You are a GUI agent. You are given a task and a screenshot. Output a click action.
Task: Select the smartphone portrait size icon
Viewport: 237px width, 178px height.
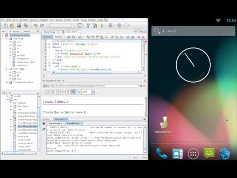tap(68, 92)
